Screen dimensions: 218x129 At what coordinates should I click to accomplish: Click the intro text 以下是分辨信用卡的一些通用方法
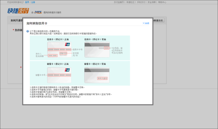click(45, 31)
